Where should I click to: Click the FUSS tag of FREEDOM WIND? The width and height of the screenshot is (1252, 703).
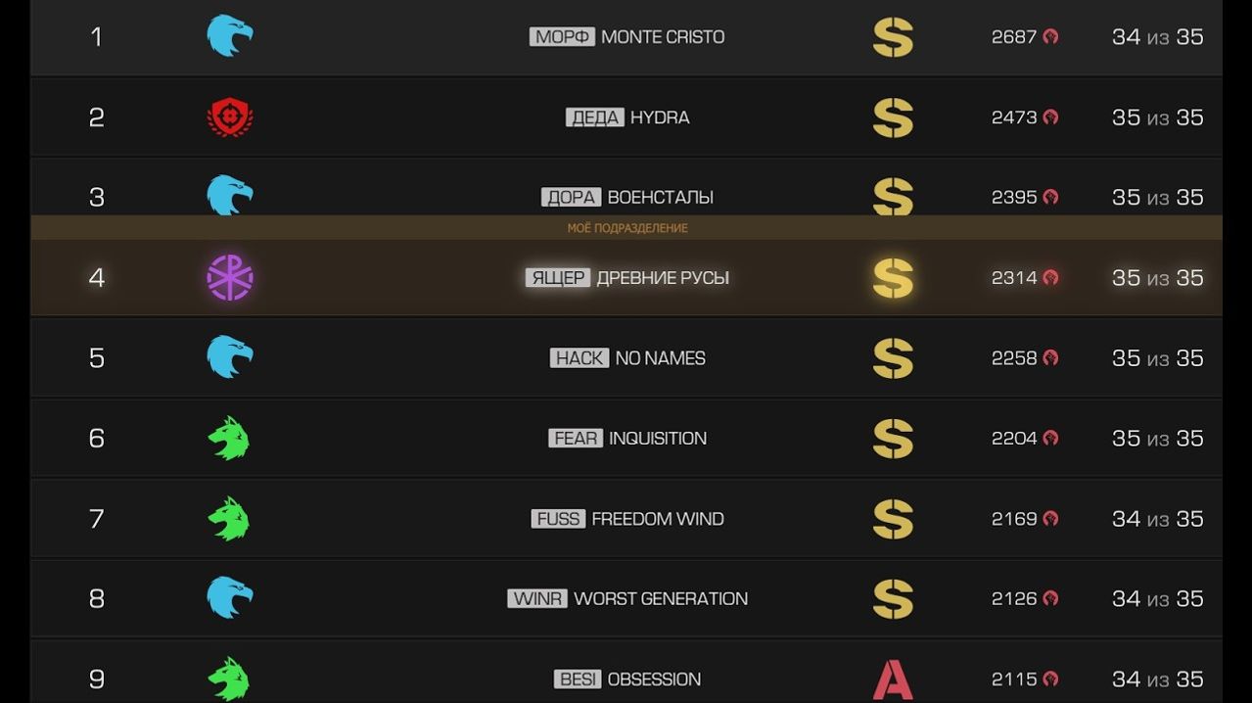coord(559,519)
